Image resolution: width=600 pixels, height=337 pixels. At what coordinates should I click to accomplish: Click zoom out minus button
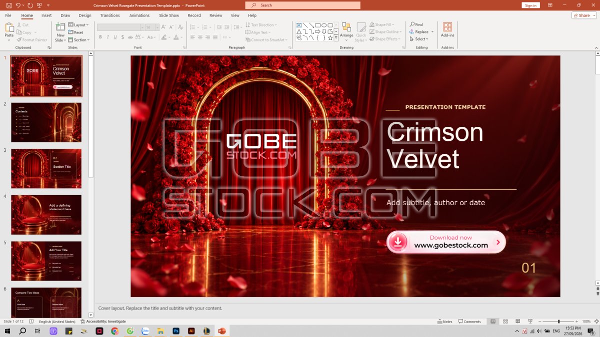pos(539,322)
